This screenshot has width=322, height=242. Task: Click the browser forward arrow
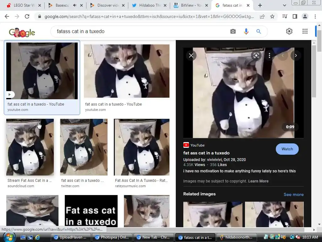pos(17,16)
